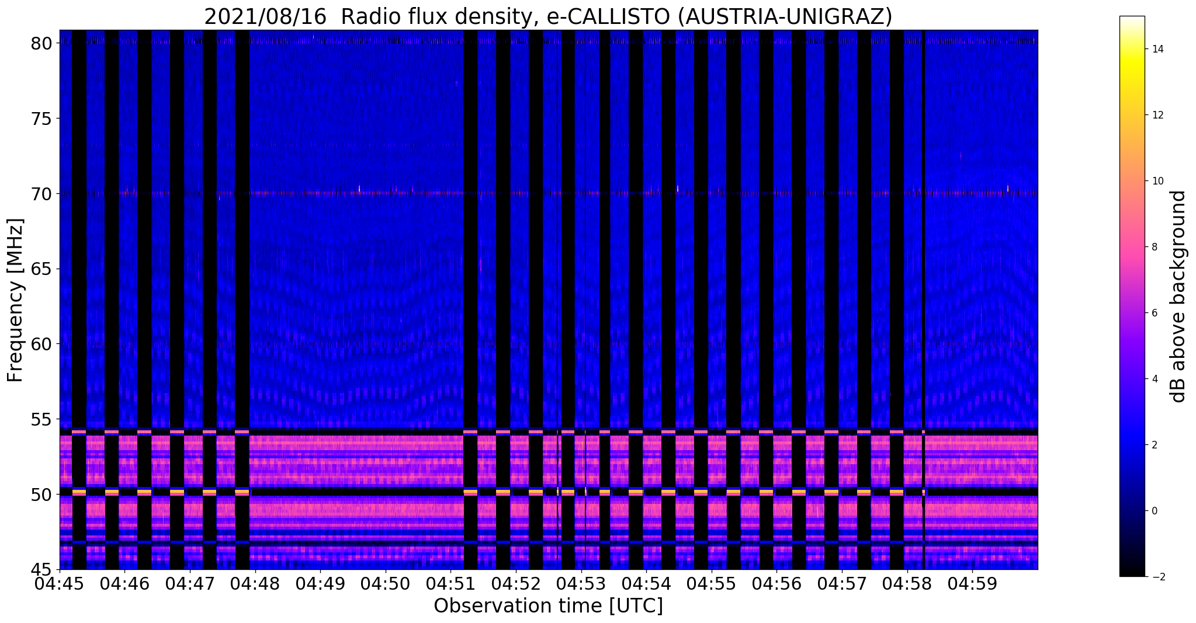This screenshot has width=1196, height=623.
Task: Click the 65 frequency tick label
Action: click(42, 269)
